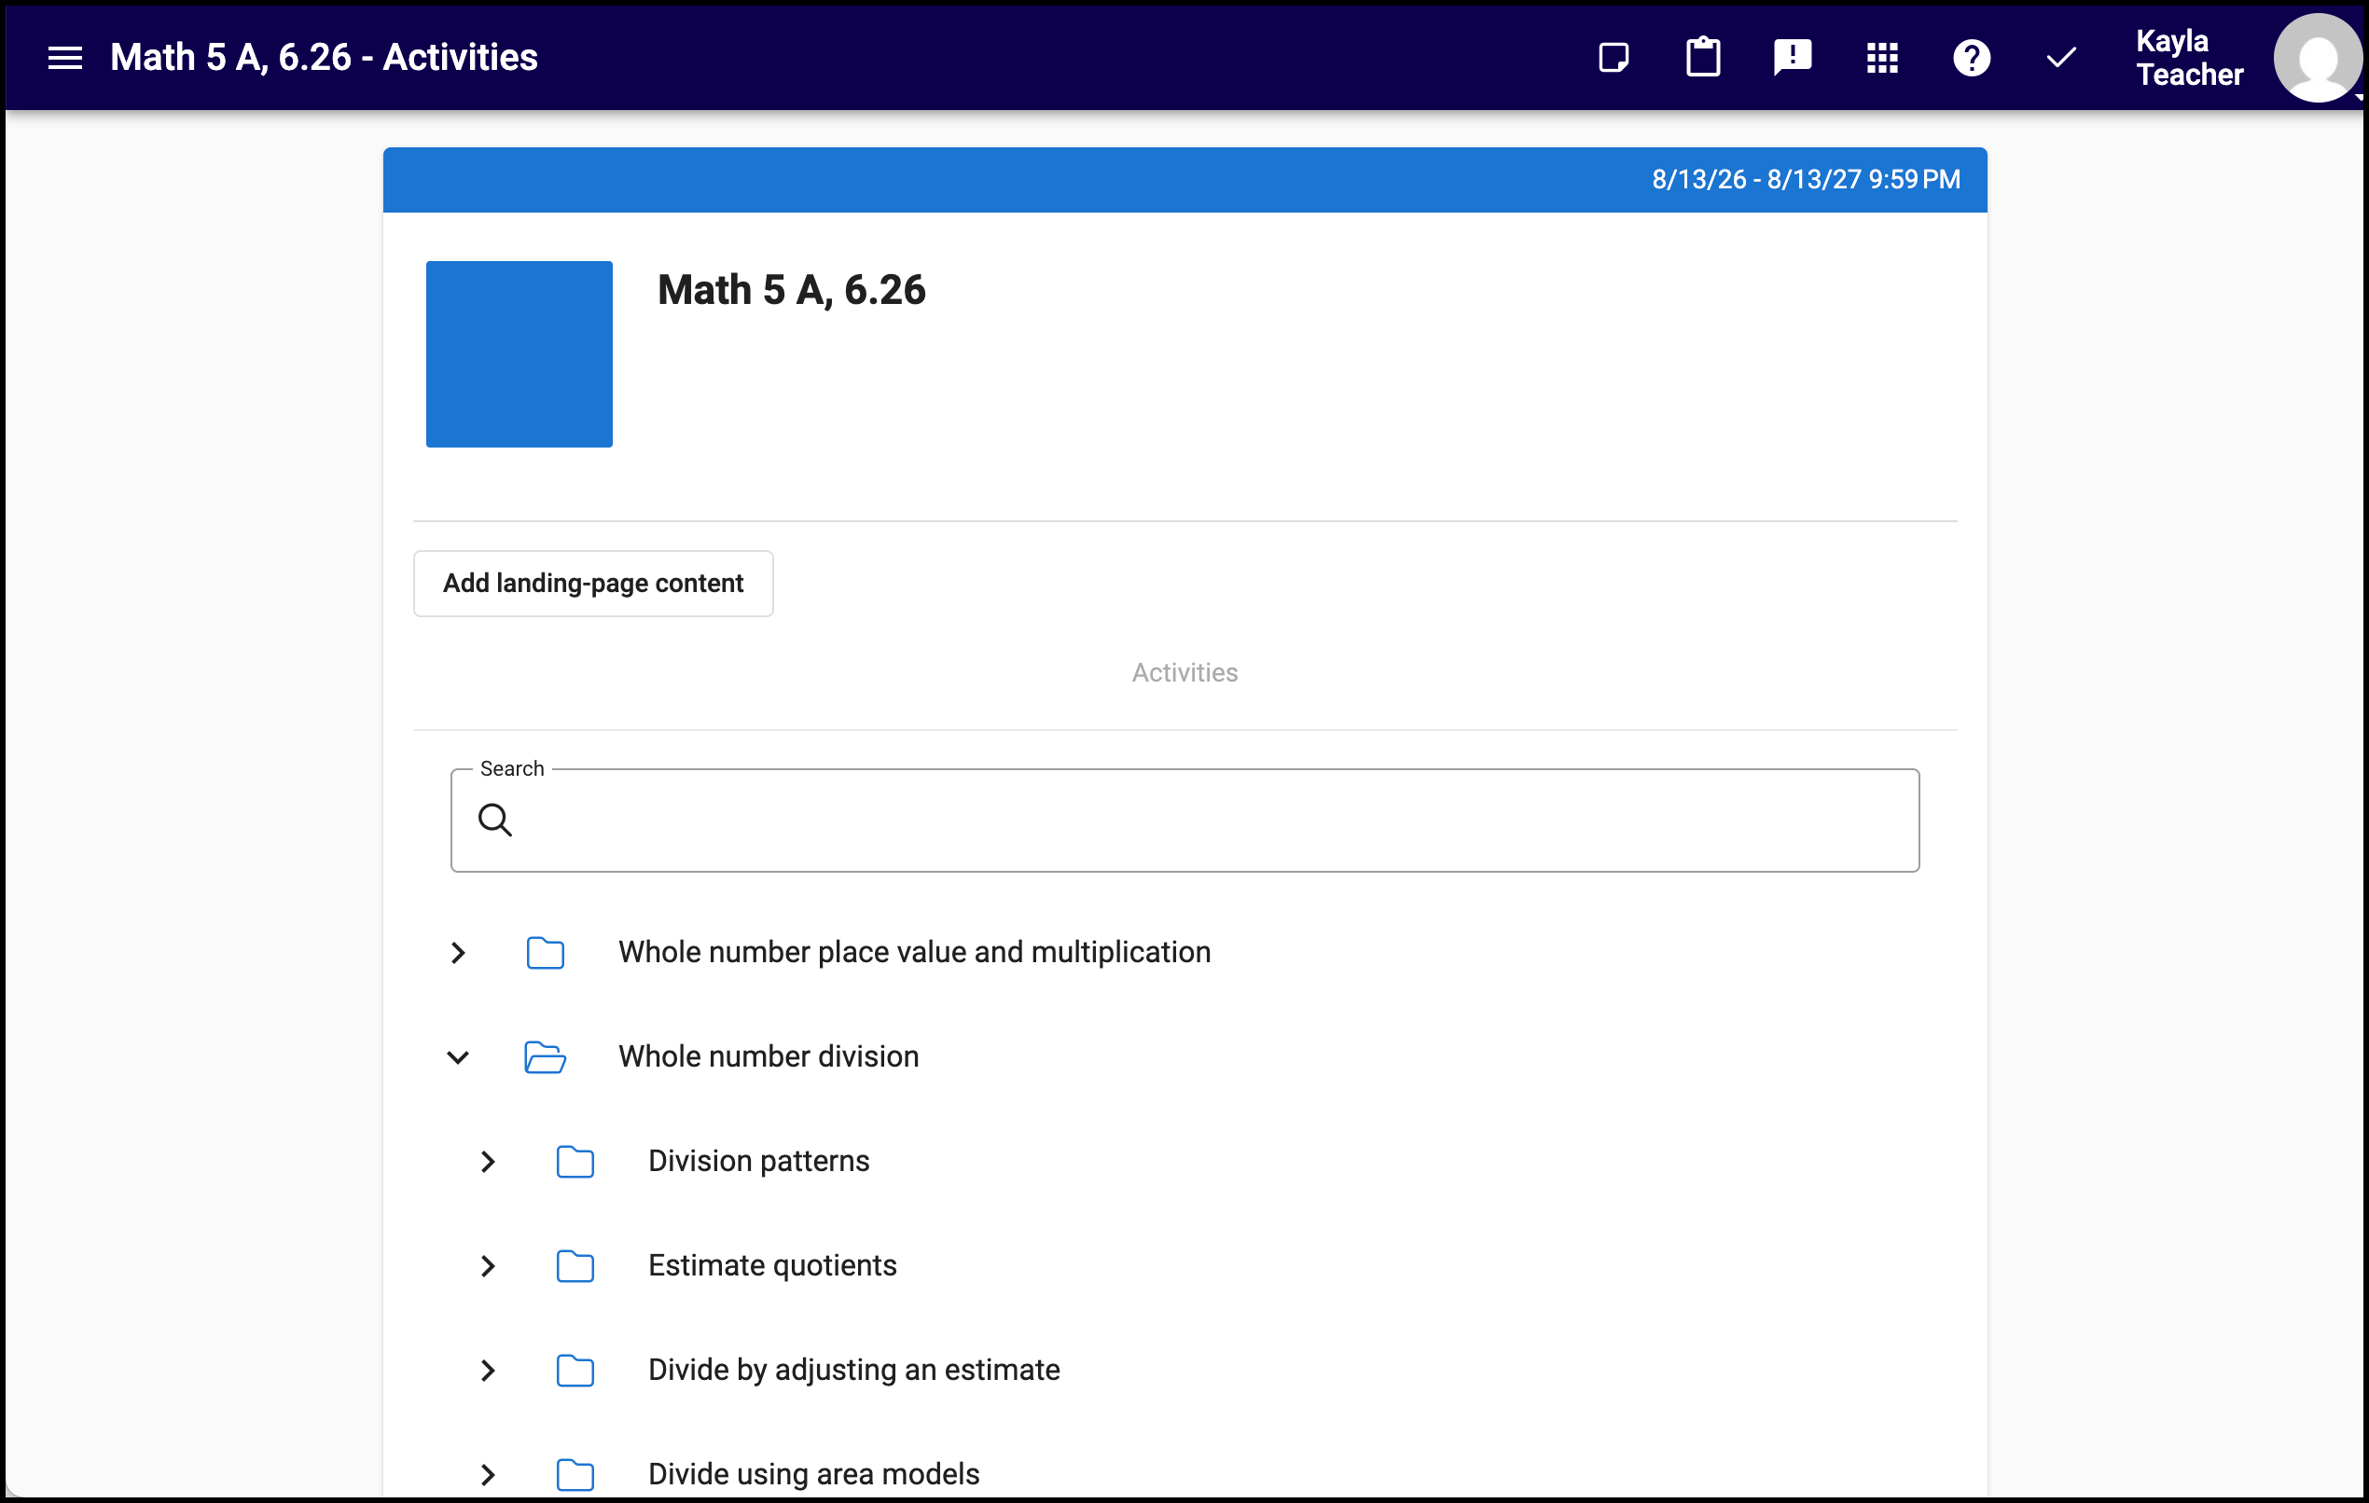Expand Divide by adjusting an estimate
The width and height of the screenshot is (2369, 1503).
tap(487, 1371)
